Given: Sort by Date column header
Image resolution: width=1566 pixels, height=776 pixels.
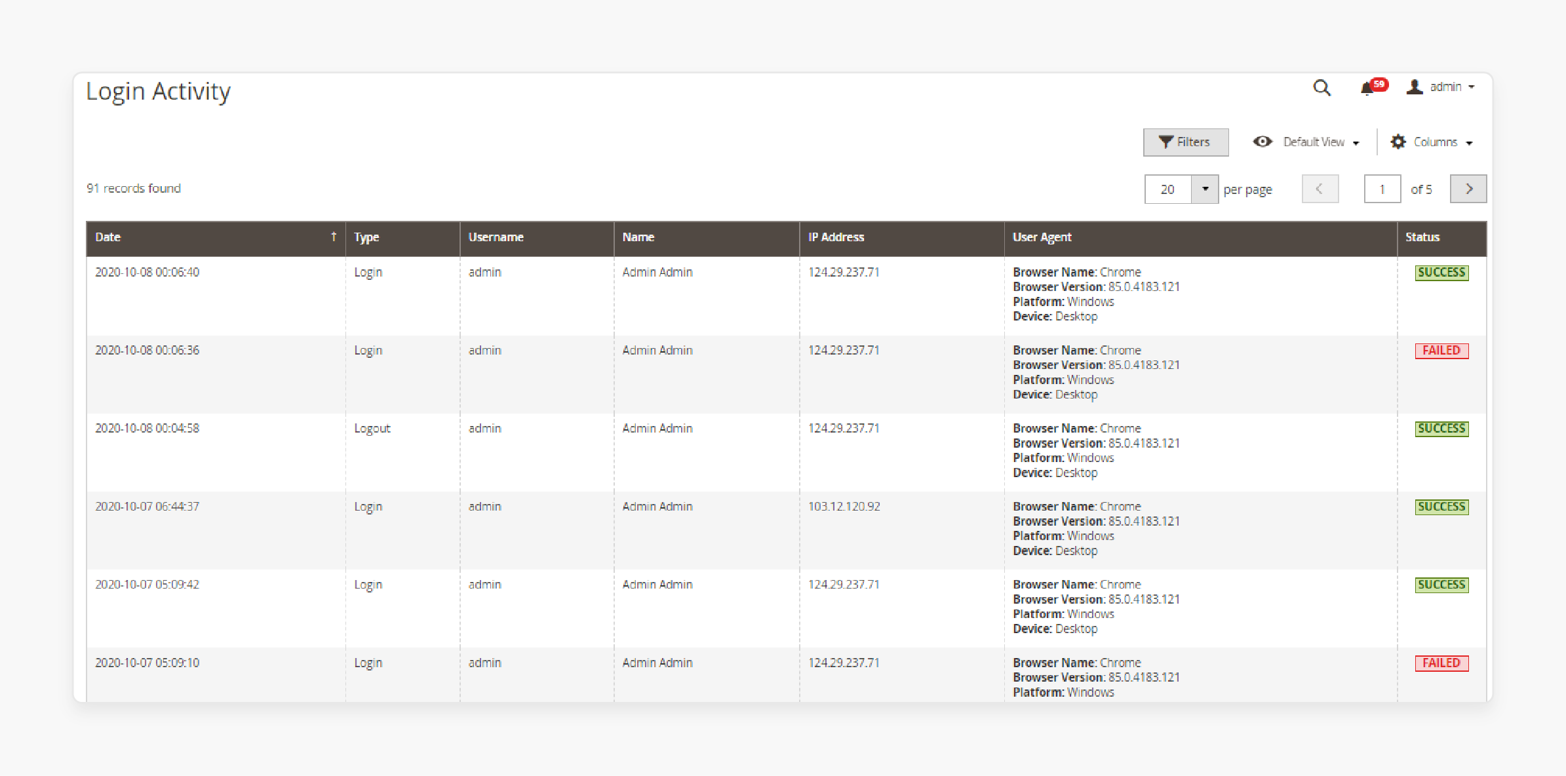Looking at the screenshot, I should [216, 238].
